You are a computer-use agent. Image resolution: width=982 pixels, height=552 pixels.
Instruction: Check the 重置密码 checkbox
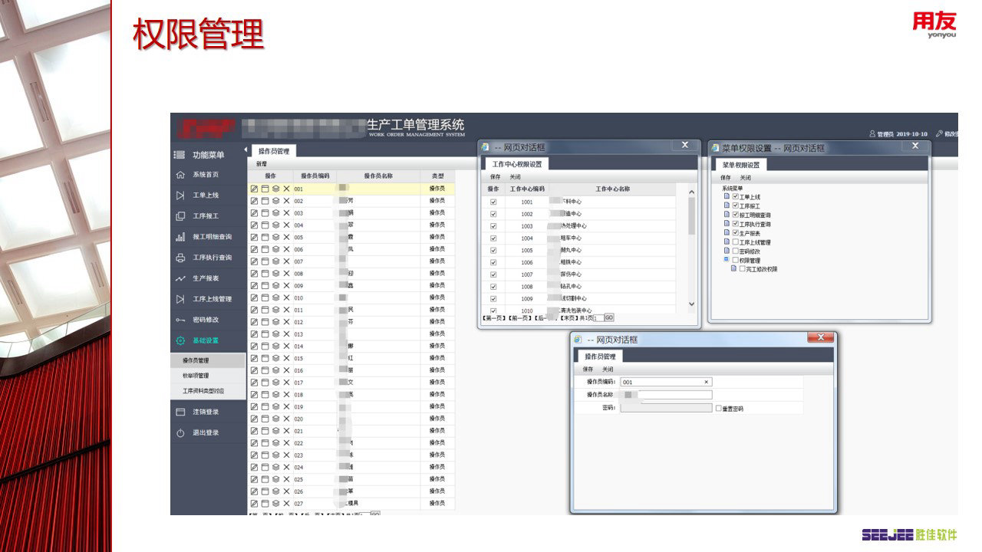coord(719,409)
